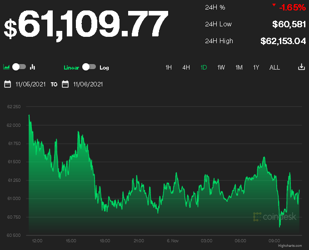
Task: Select the Linear scale label
Action: (71, 68)
